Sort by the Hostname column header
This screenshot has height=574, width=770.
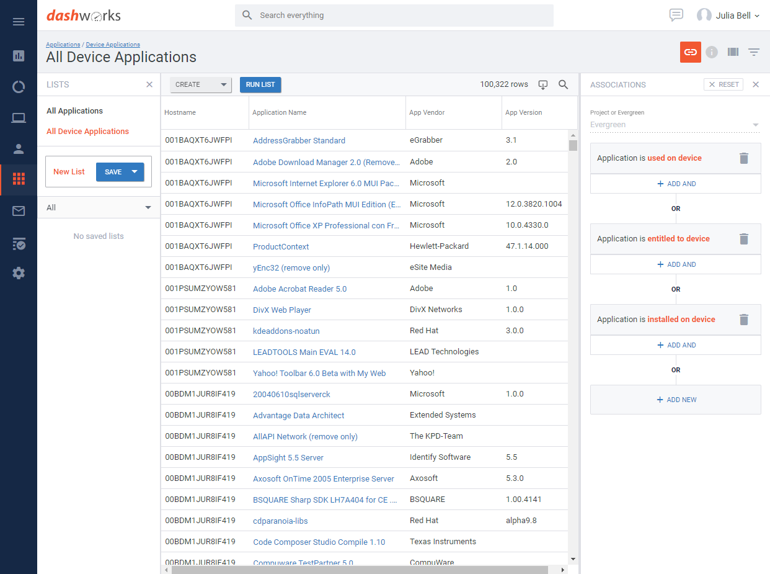(180, 112)
